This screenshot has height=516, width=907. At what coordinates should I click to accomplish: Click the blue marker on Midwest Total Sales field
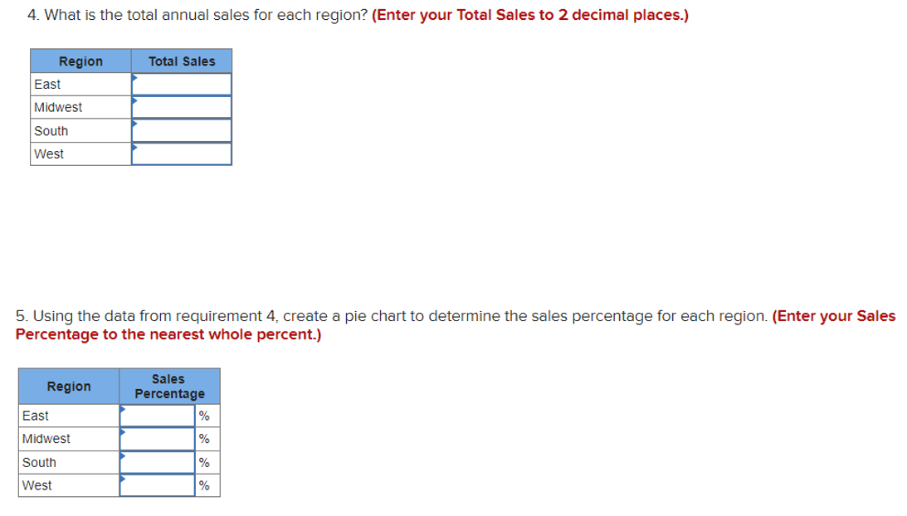[x=135, y=100]
